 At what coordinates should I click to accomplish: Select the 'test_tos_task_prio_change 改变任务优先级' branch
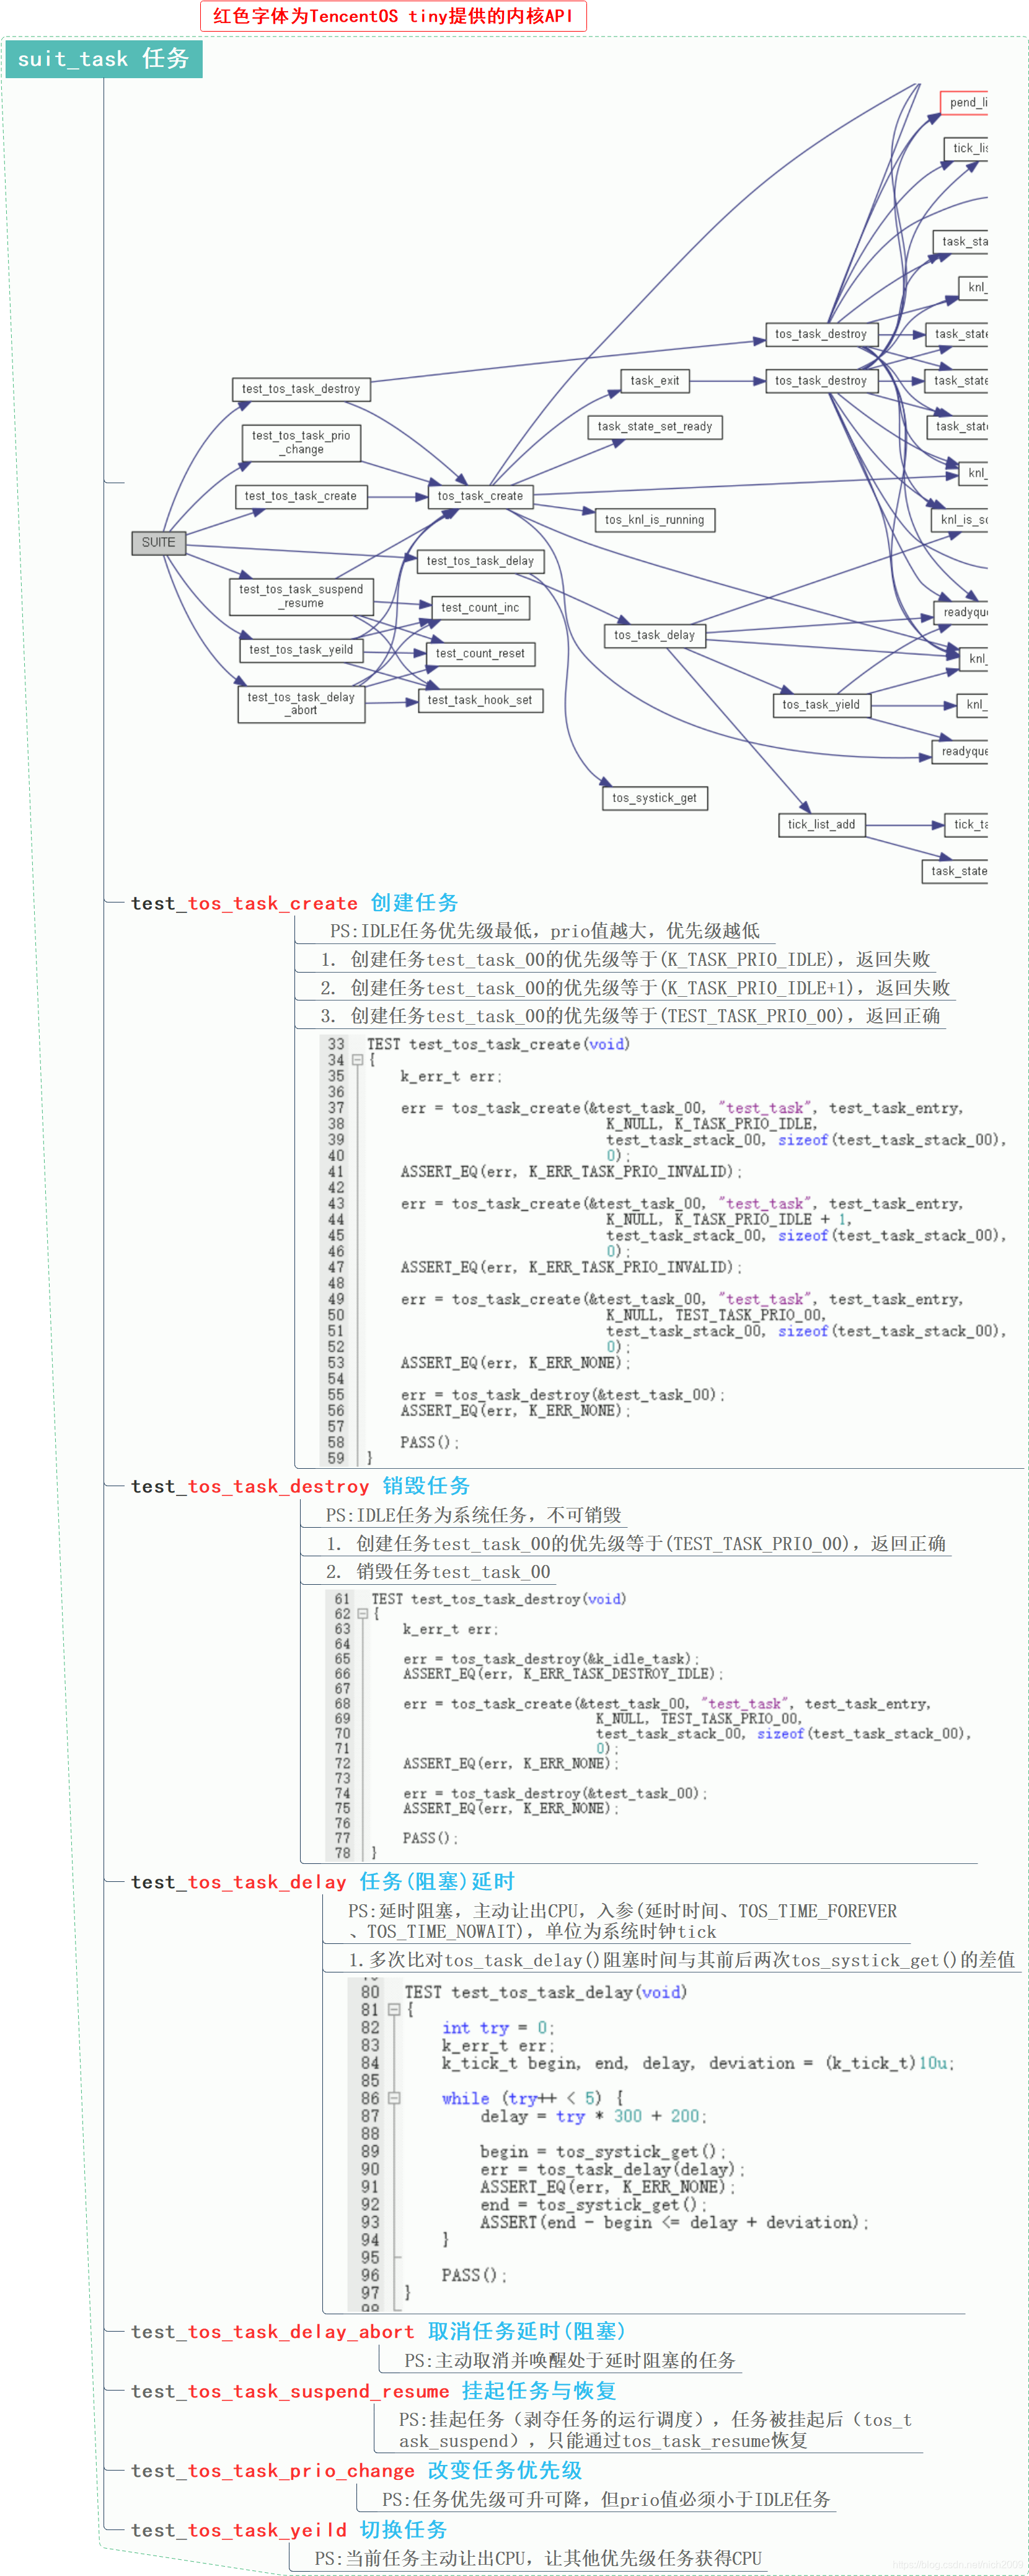click(356, 2471)
